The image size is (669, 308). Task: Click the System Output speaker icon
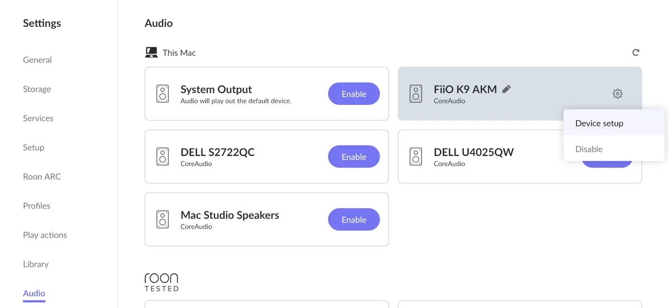point(163,94)
